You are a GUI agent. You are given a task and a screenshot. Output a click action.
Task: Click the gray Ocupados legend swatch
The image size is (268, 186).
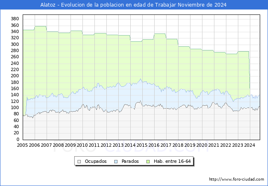(79, 162)
